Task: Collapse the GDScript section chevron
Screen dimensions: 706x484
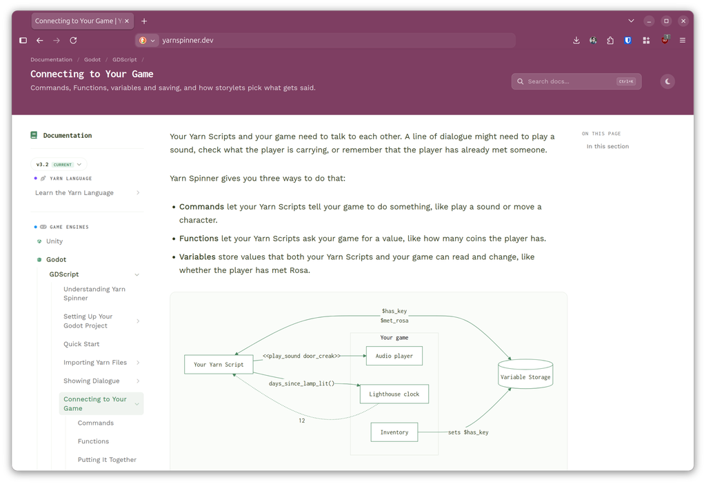Action: tap(137, 274)
